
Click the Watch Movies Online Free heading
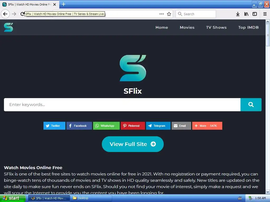[x=33, y=168]
